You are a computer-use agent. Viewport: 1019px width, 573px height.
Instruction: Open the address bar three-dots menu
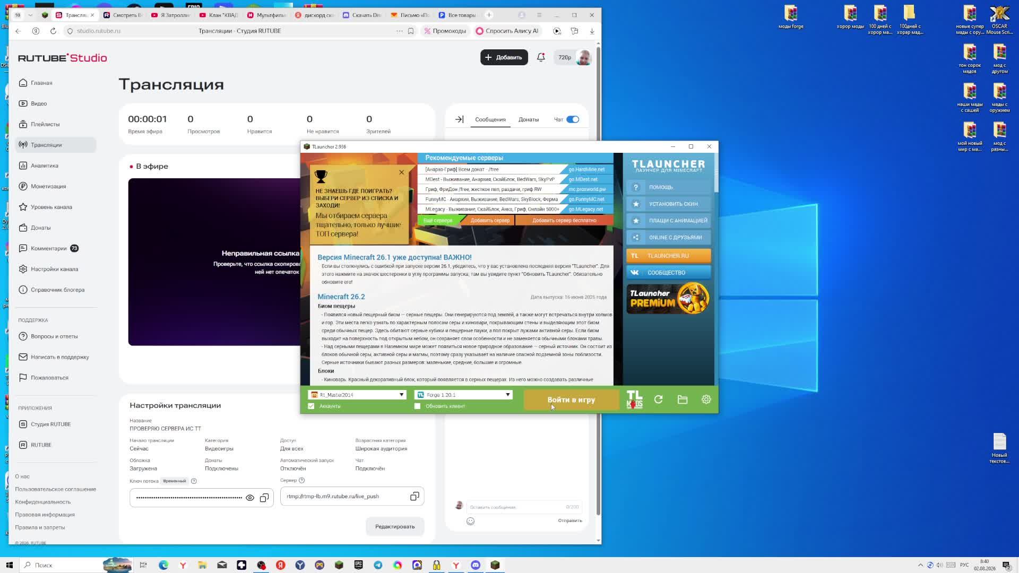click(399, 31)
